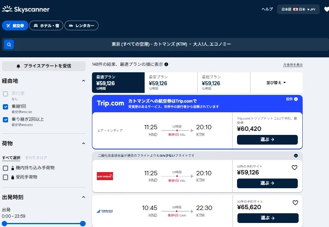Open the blue search magnifier button
329x227 pixels.
[x=9, y=44]
